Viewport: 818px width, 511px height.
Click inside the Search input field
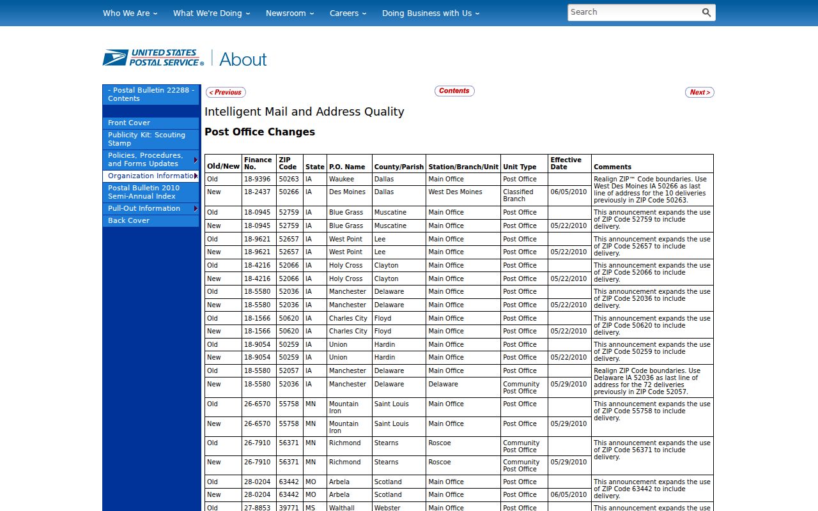pyautogui.click(x=633, y=12)
